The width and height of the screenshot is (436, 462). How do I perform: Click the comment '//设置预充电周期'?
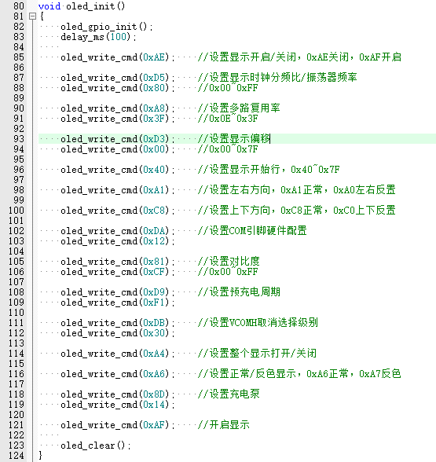tap(239, 292)
